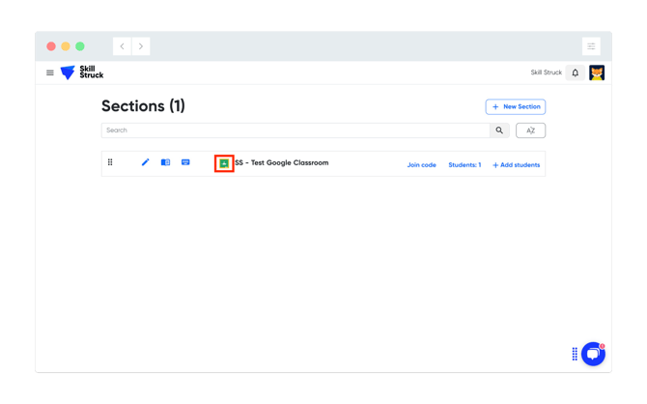Toggle A-Z sort order for sections

pos(530,130)
